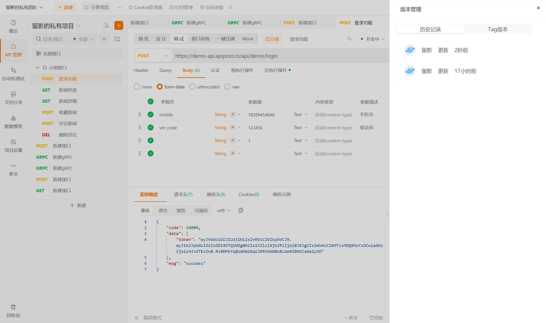This screenshot has width=546, height=323.
Task: Click the 分享 button above the URL bar
Action: click(x=272, y=39)
